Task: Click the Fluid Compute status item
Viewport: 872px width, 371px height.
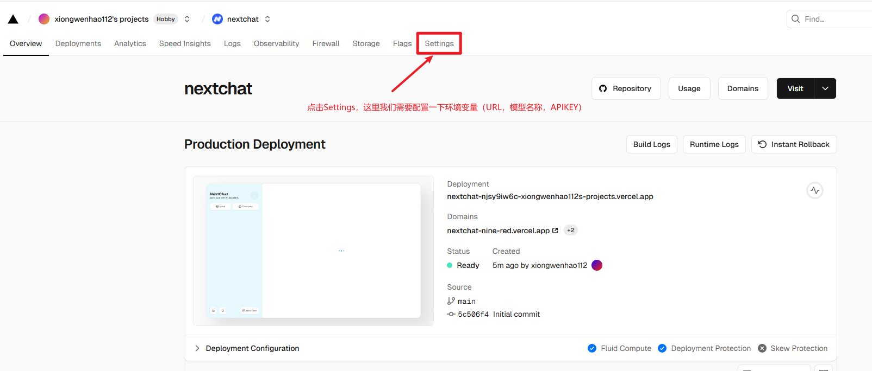Action: click(x=619, y=348)
